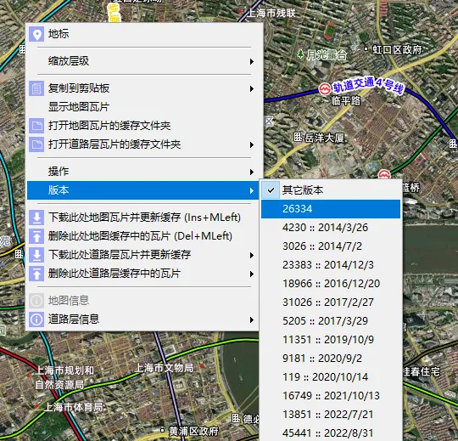This screenshot has height=441, width=458.
Task: Click the 上海市体育局 map label
Action: [x=73, y=407]
